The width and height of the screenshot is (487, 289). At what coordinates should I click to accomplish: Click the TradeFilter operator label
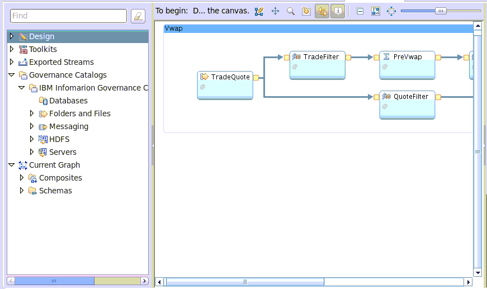(x=321, y=57)
